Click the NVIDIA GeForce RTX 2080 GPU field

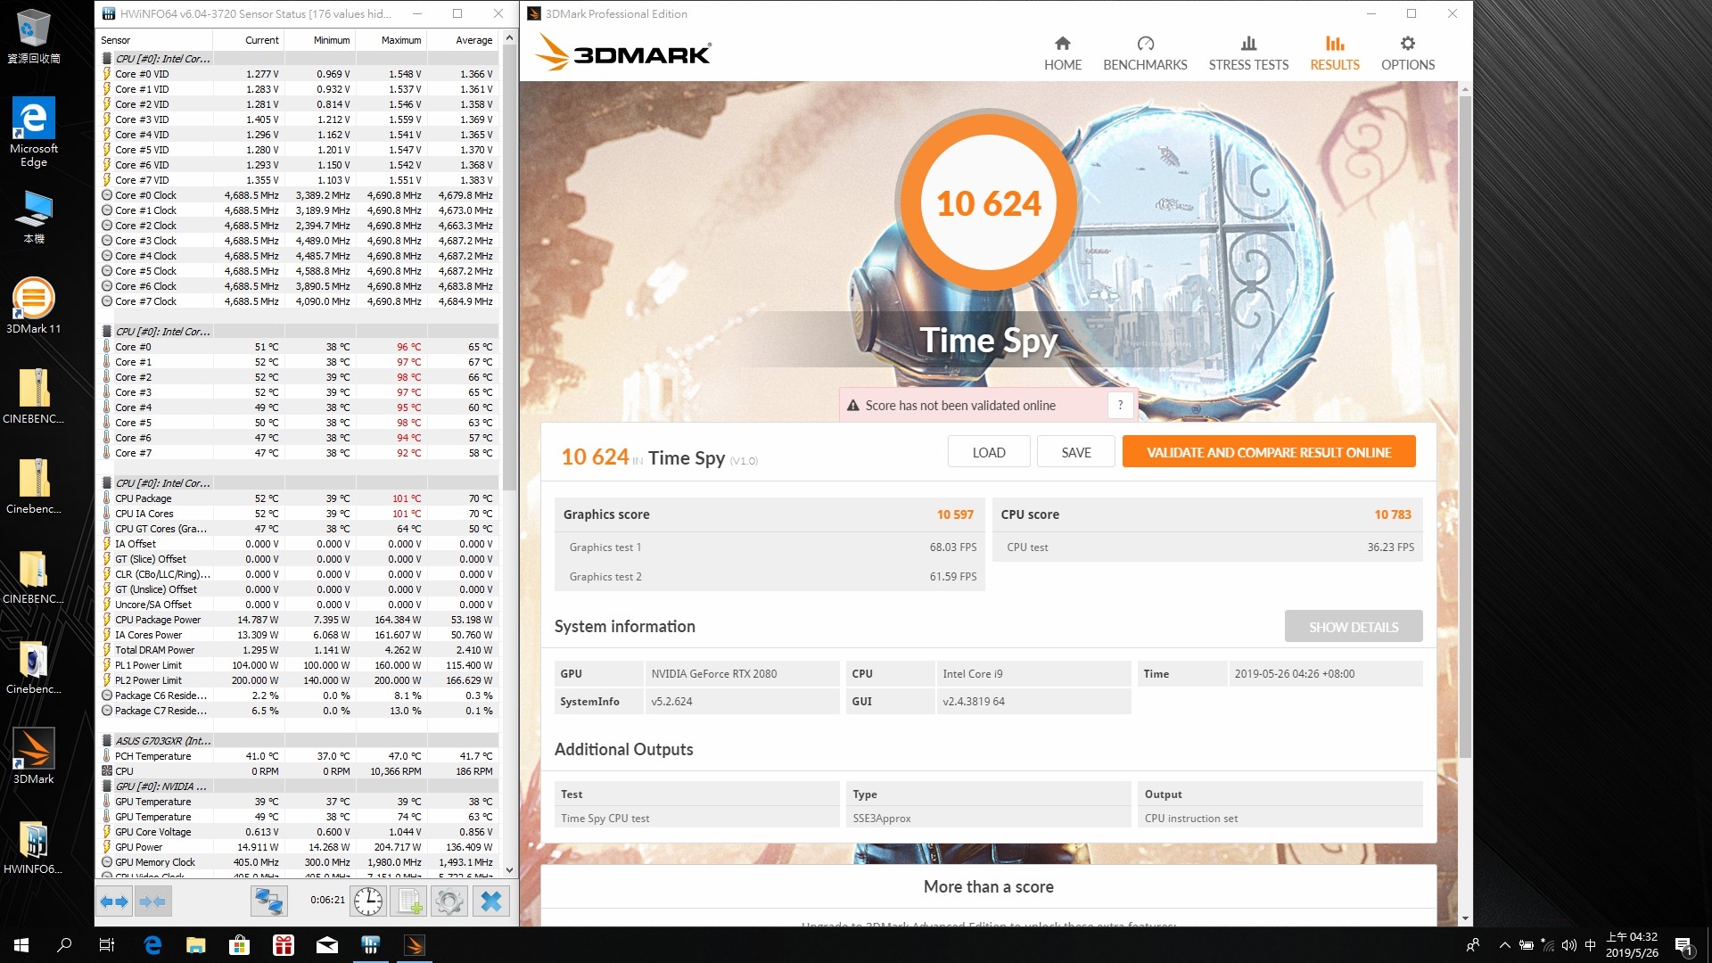click(x=742, y=673)
